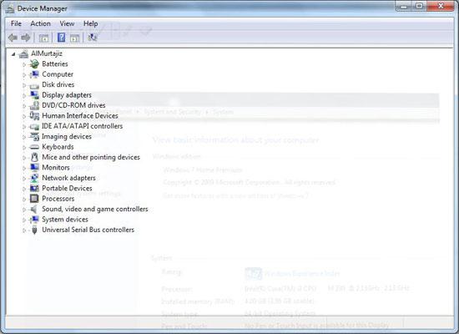
Task: Open the File menu
Action: 16,23
